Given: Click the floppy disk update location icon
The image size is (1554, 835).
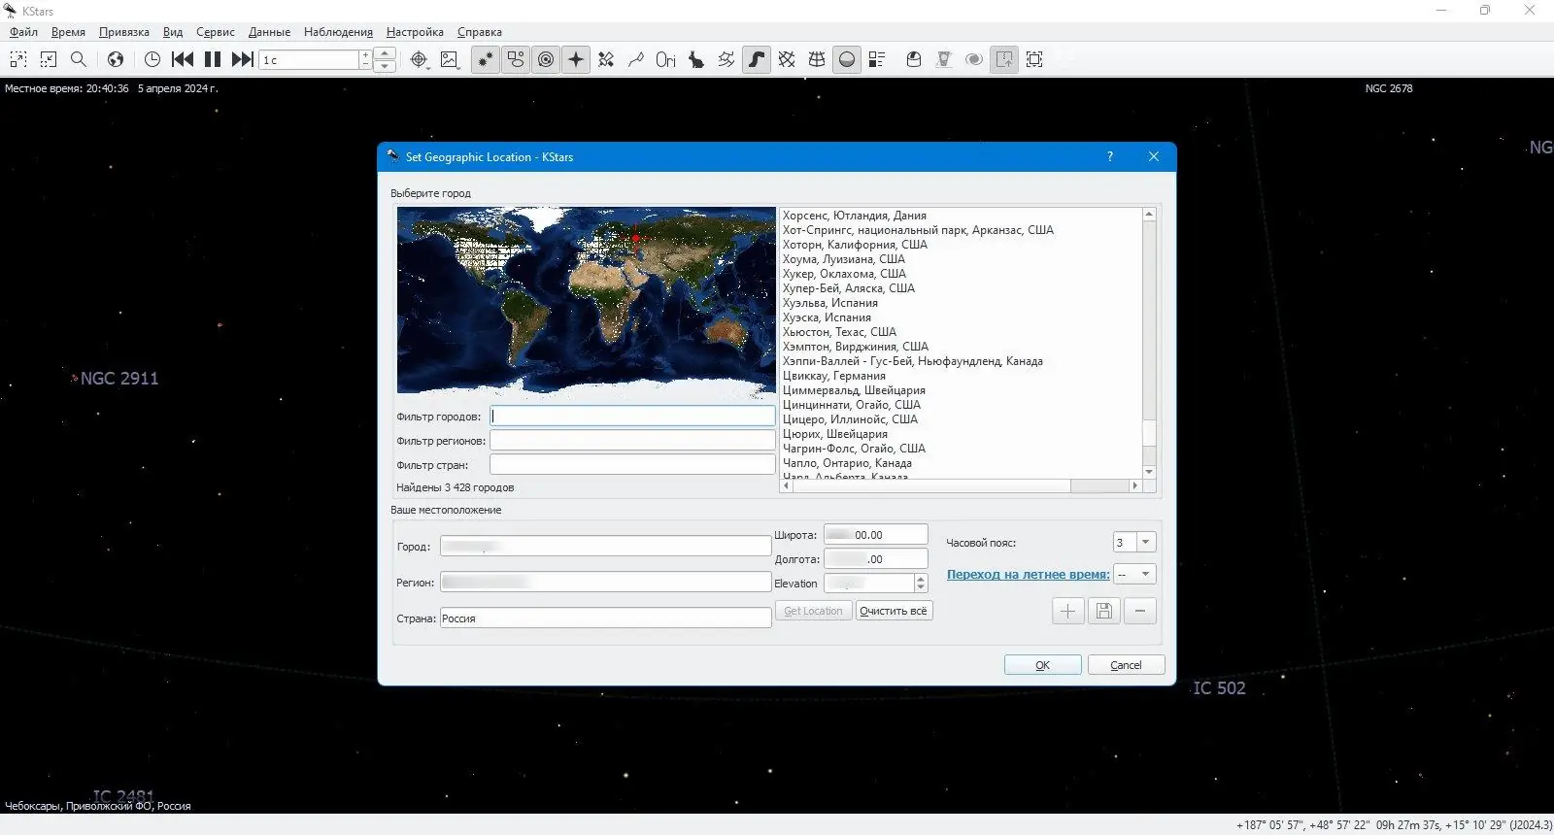Looking at the screenshot, I should pyautogui.click(x=1103, y=611).
